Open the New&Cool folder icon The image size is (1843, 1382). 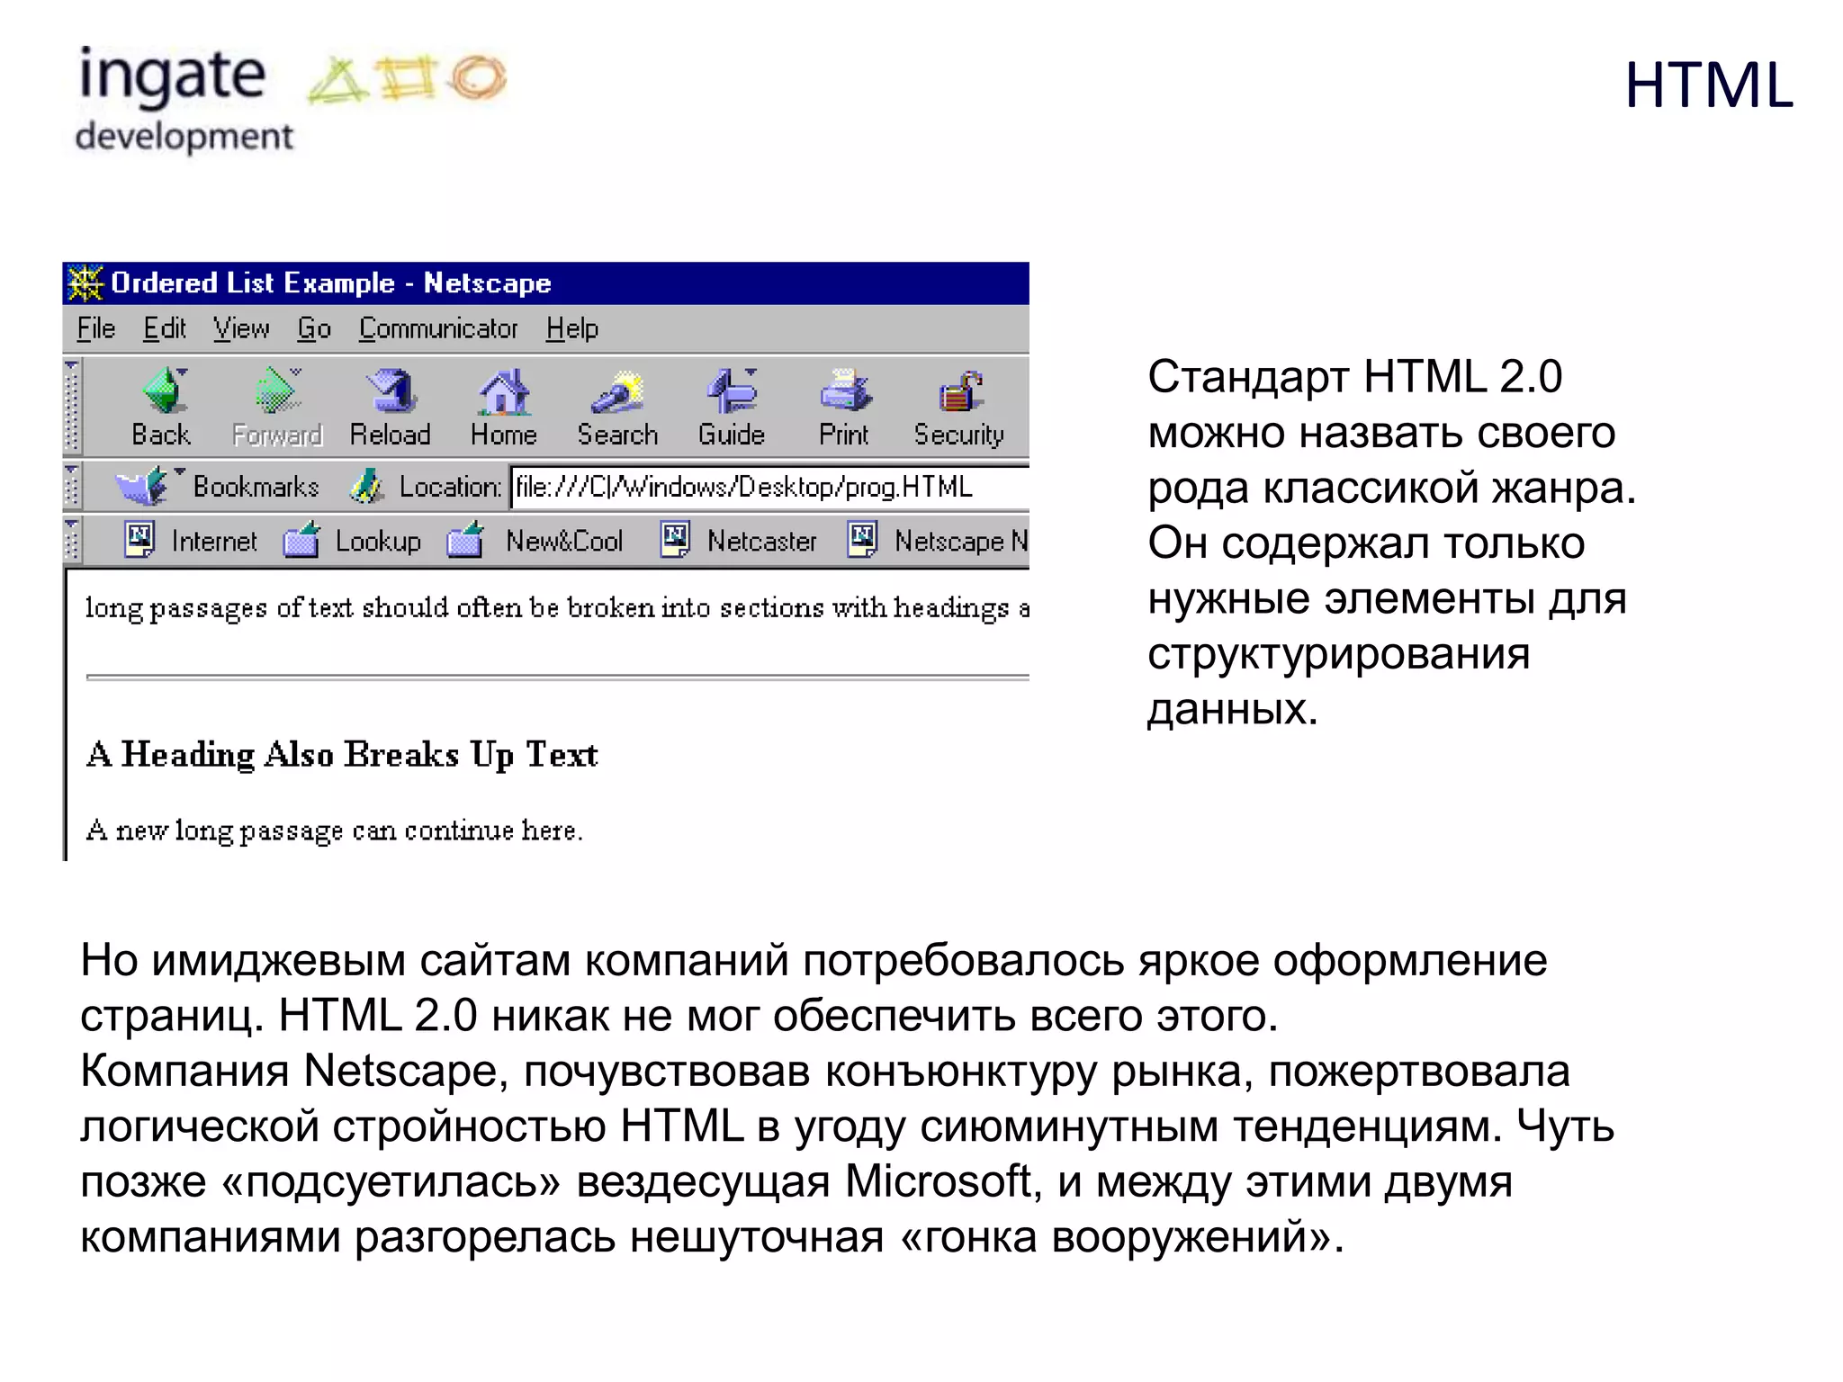tap(465, 540)
